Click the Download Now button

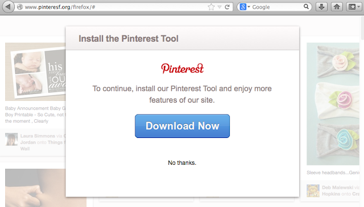tap(182, 126)
